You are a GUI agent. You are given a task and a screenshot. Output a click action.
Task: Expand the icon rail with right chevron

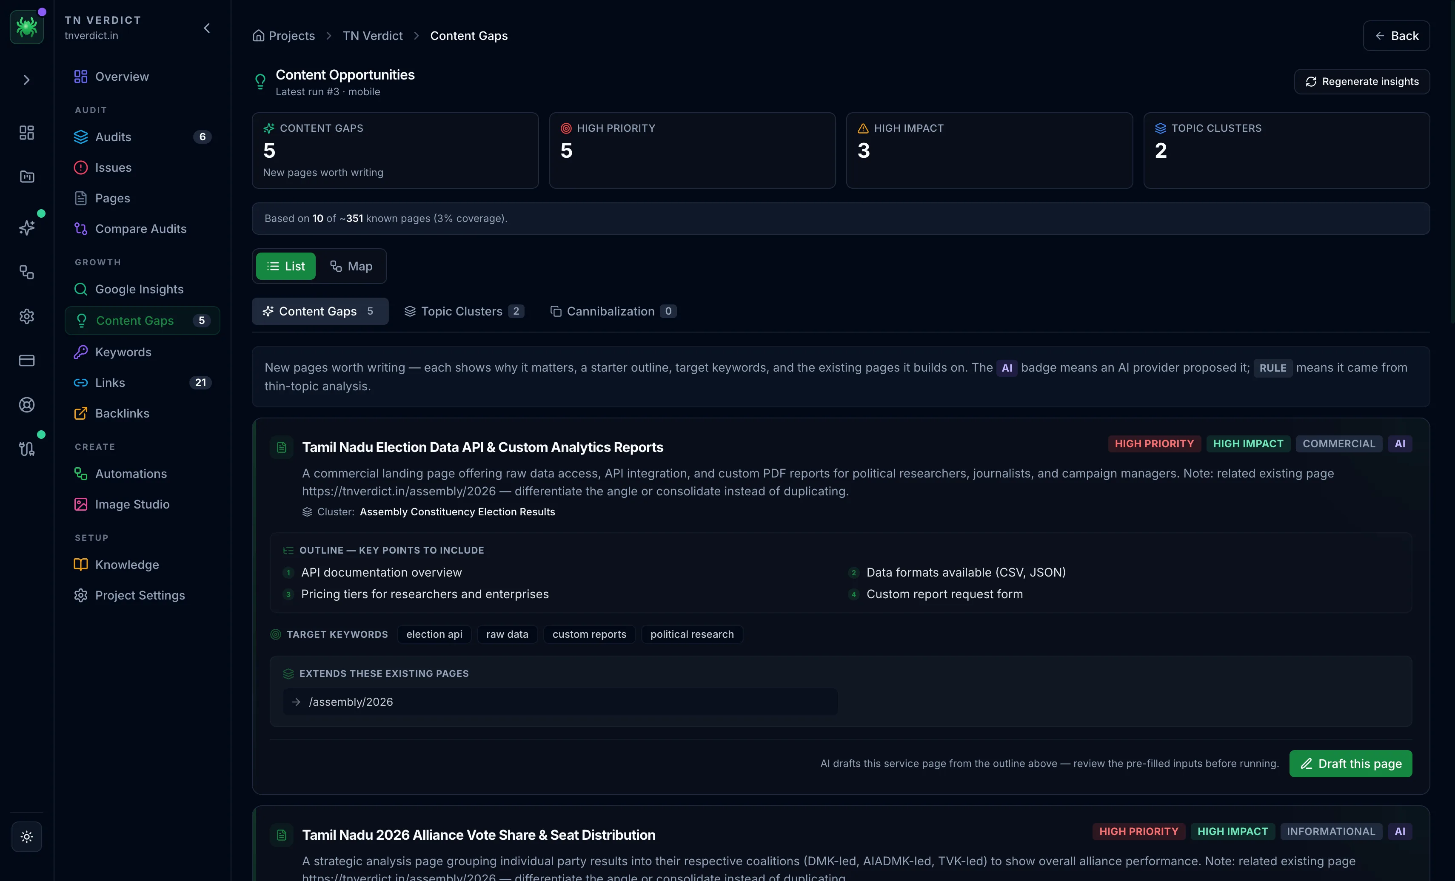pos(26,80)
